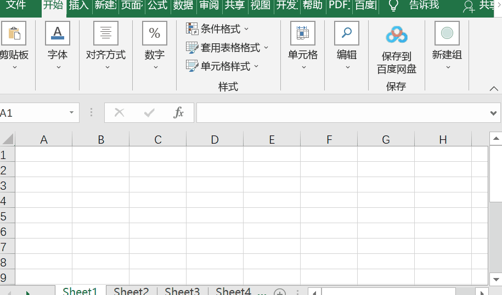The height and width of the screenshot is (295, 502).
Task: Click the Tell Me (告诉我) search text
Action: [x=424, y=5]
